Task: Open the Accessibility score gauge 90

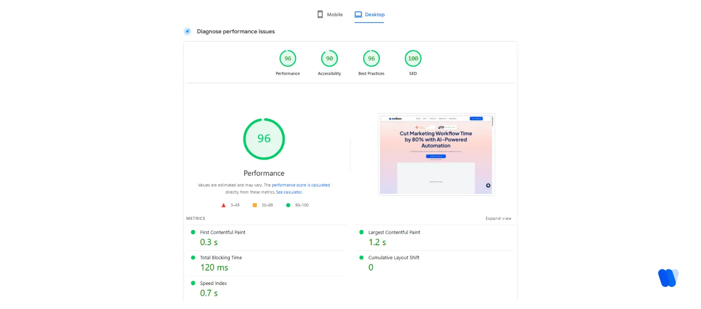Action: point(329,59)
